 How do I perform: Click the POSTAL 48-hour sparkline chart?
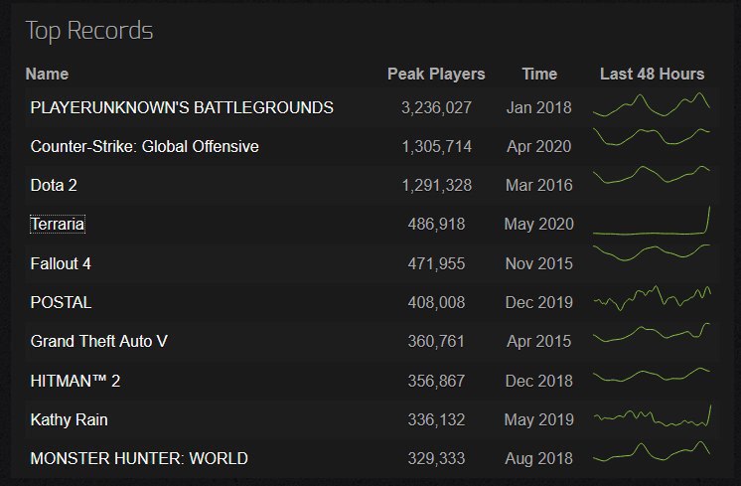click(x=652, y=298)
